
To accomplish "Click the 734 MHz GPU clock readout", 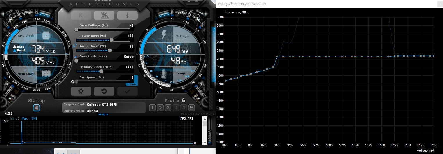I will 43,49.
